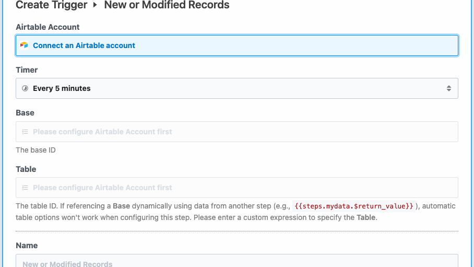The height and width of the screenshot is (267, 474).
Task: Click the "Timer" field label
Action: coord(27,70)
